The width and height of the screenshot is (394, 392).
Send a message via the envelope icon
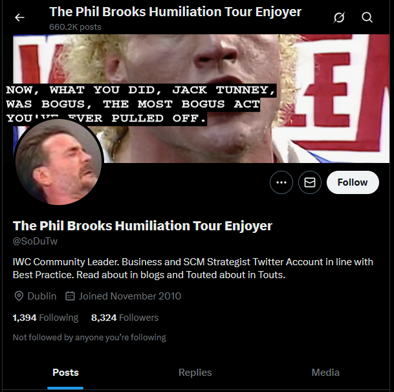[x=309, y=182]
